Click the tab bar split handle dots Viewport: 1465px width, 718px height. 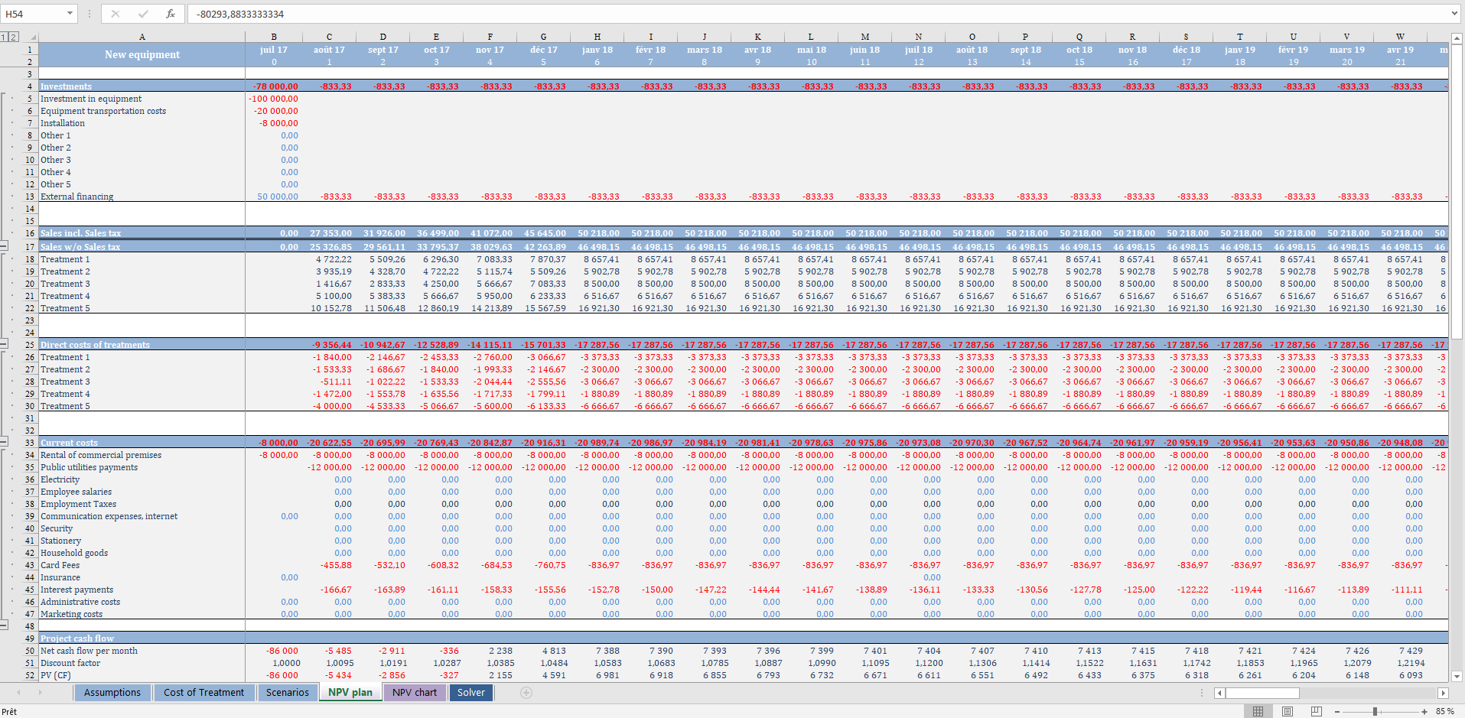[1202, 693]
